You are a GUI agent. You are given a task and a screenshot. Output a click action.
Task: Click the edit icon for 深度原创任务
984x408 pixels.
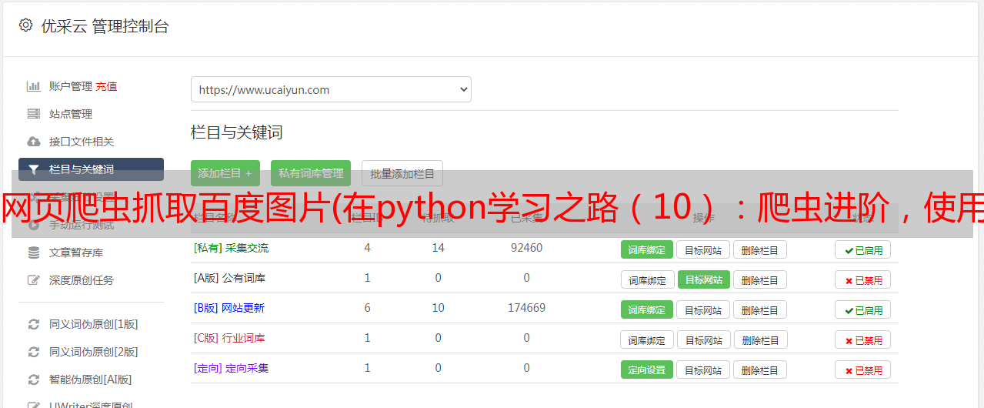tap(33, 280)
